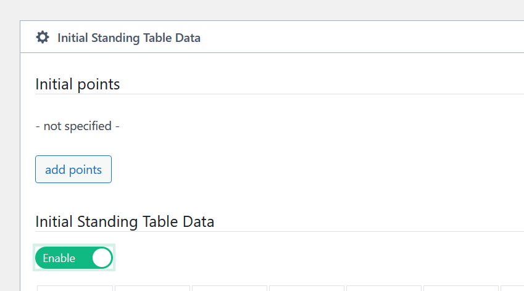524x291 pixels.
Task: Click the divider line under 'Initial points'
Action: tap(280, 94)
